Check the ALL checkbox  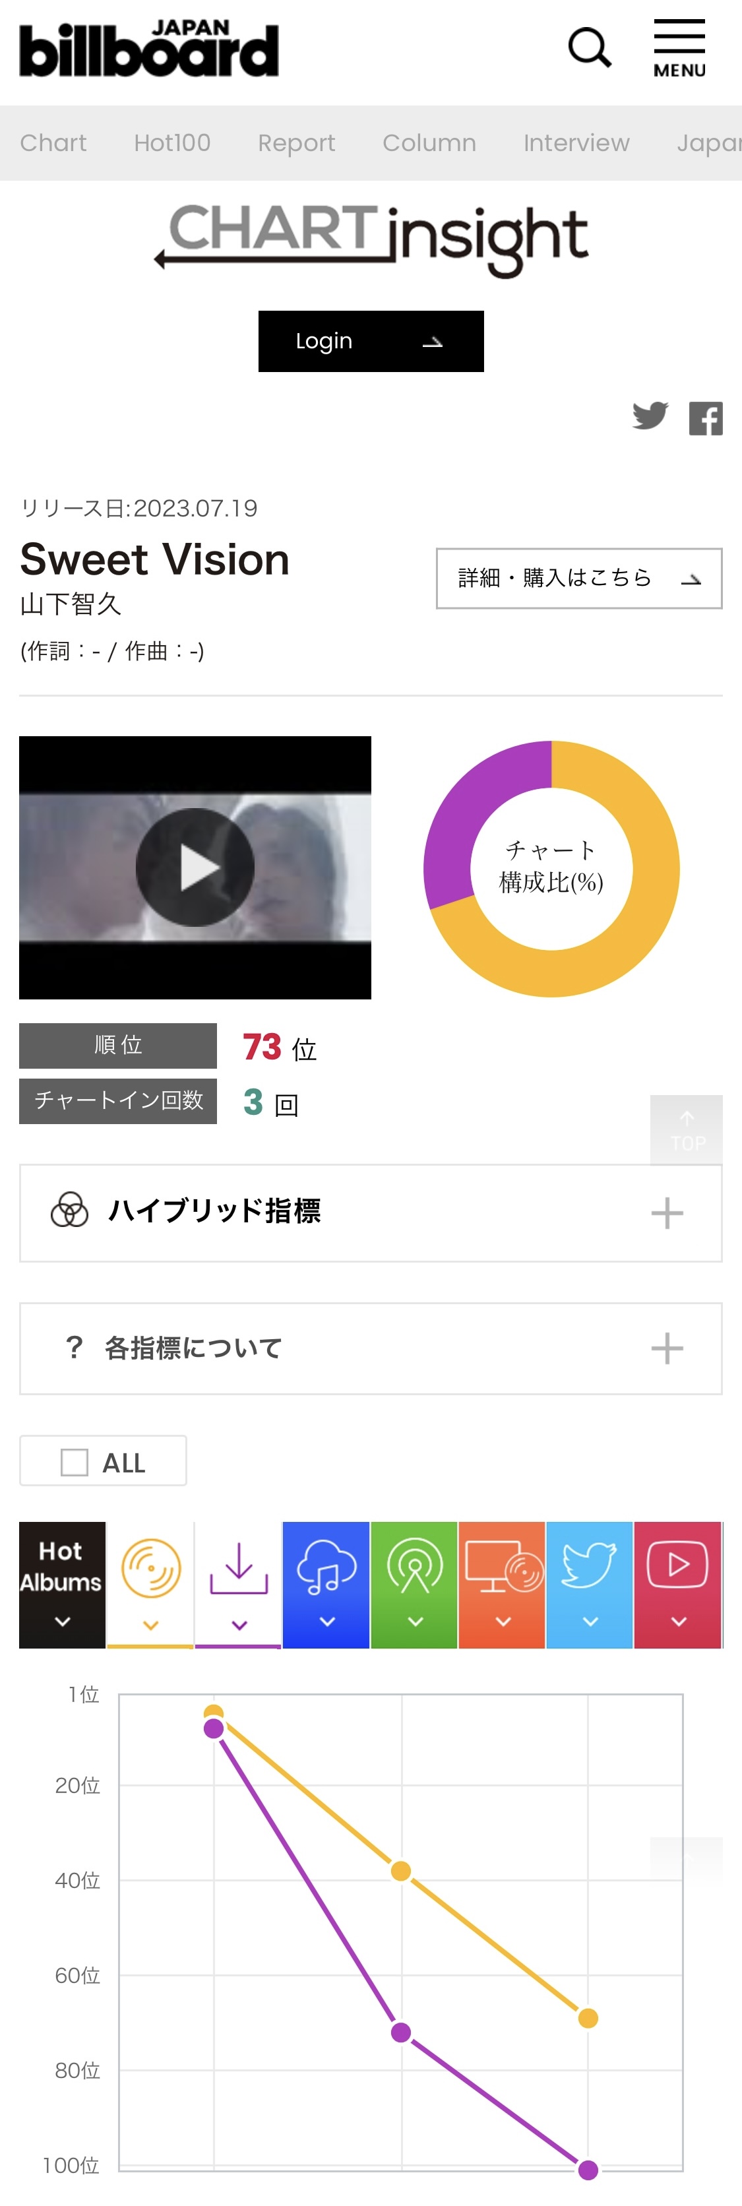(x=75, y=1462)
